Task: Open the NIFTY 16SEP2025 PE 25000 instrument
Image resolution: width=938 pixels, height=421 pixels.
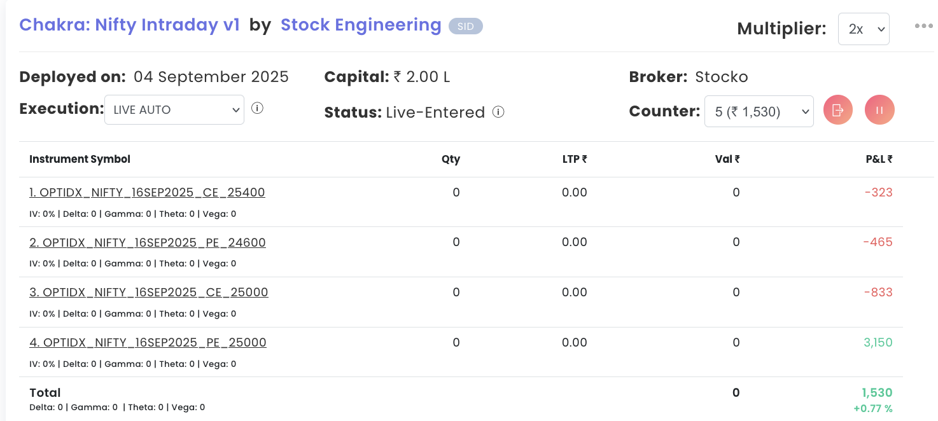Action: 148,343
